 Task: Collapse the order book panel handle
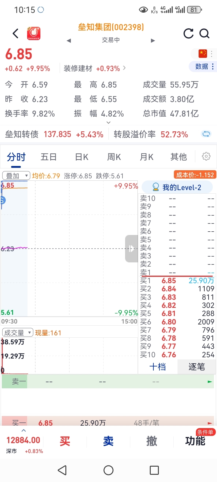[x=131, y=249]
